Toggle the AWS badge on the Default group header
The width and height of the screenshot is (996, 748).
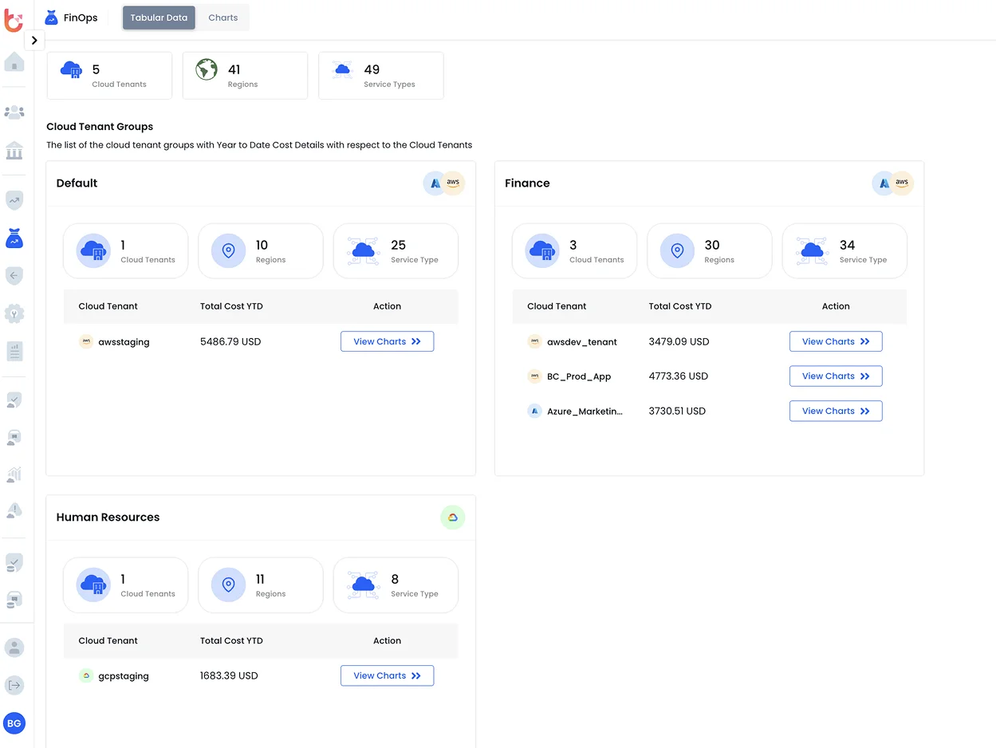coord(453,183)
